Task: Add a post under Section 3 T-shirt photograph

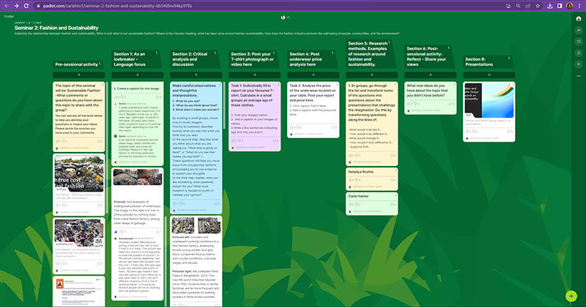Action: point(254,75)
